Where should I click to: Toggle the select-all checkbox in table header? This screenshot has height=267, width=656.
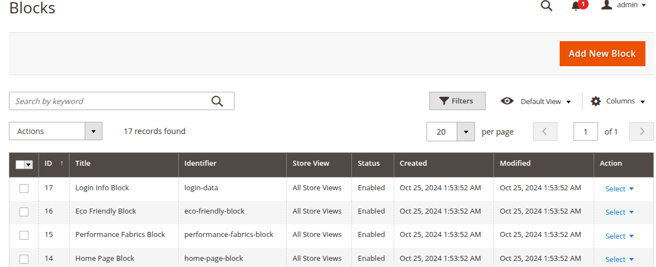[x=20, y=164]
